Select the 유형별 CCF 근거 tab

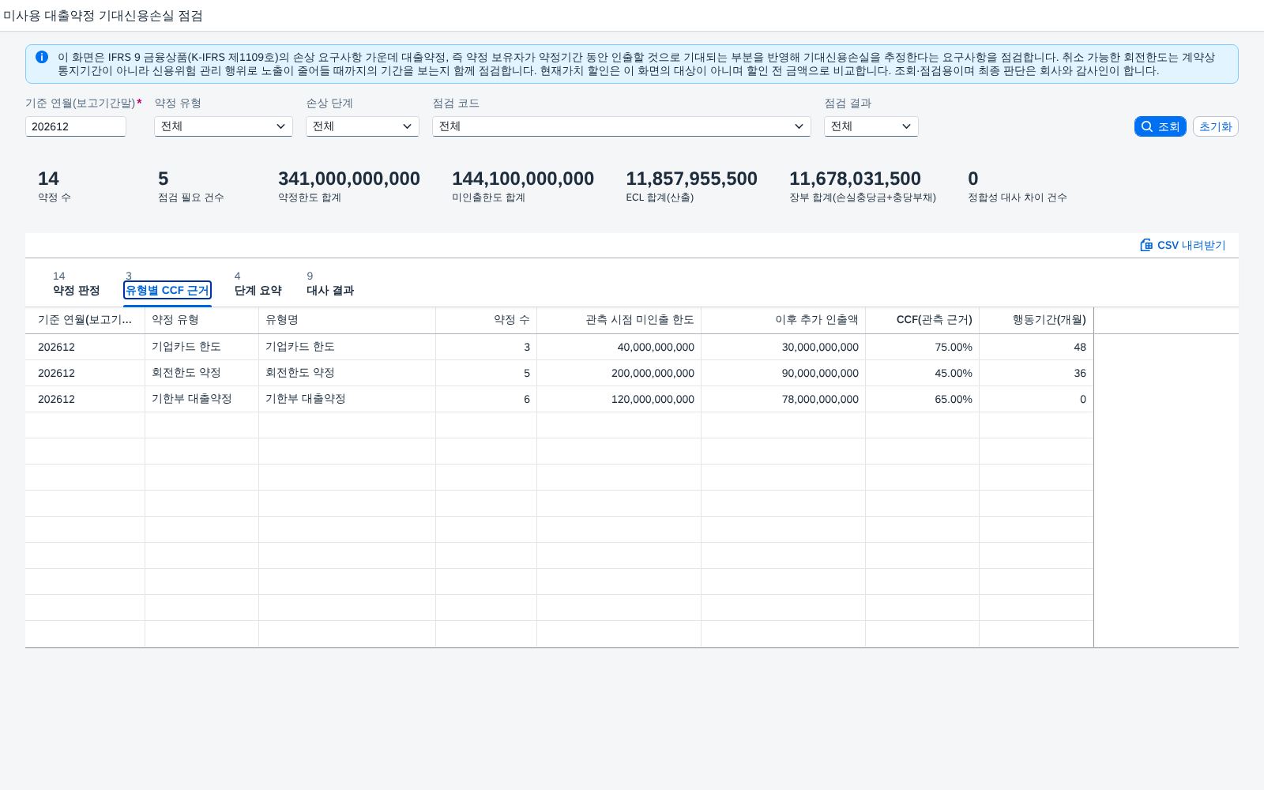(167, 290)
